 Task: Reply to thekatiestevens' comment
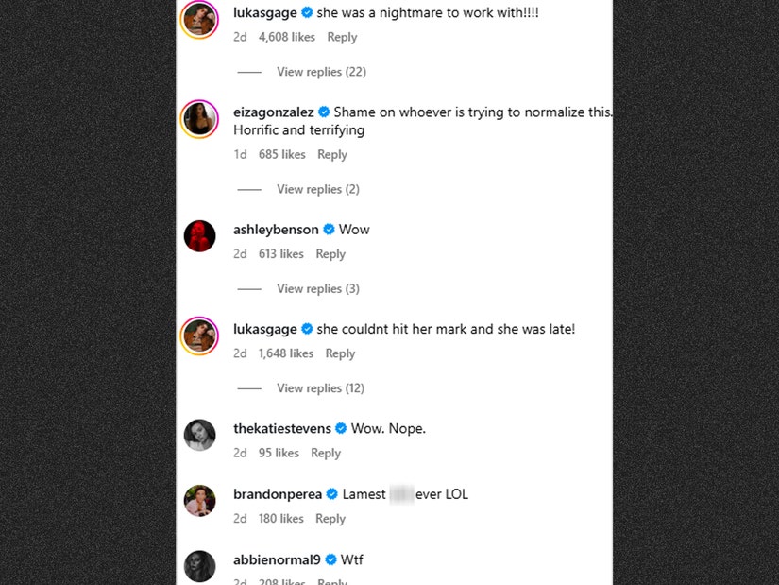326,454
